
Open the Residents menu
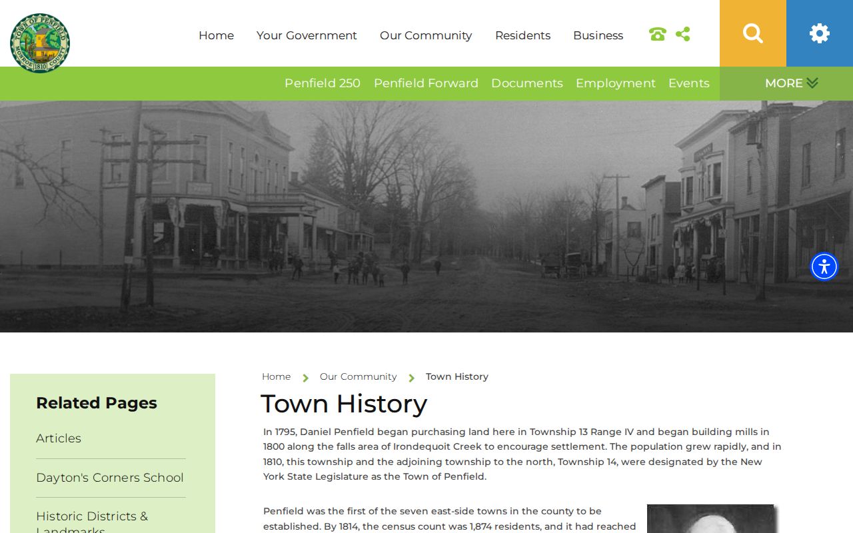point(522,35)
